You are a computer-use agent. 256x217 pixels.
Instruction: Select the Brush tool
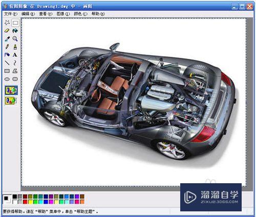click(x=15, y=47)
